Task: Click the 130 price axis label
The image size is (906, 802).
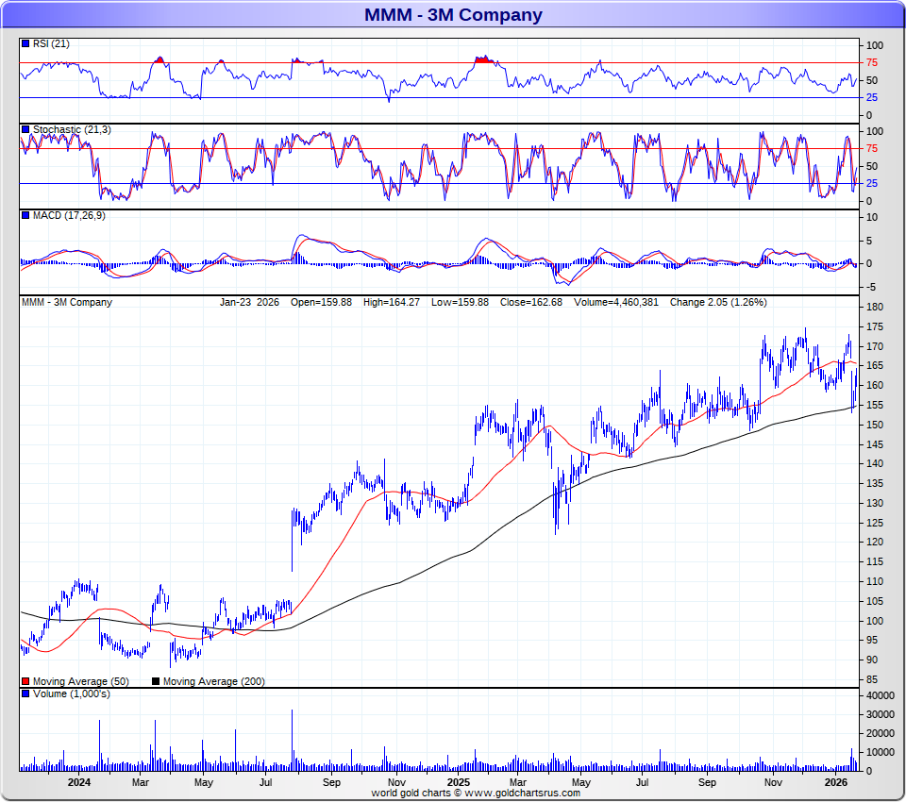Action: [x=875, y=503]
